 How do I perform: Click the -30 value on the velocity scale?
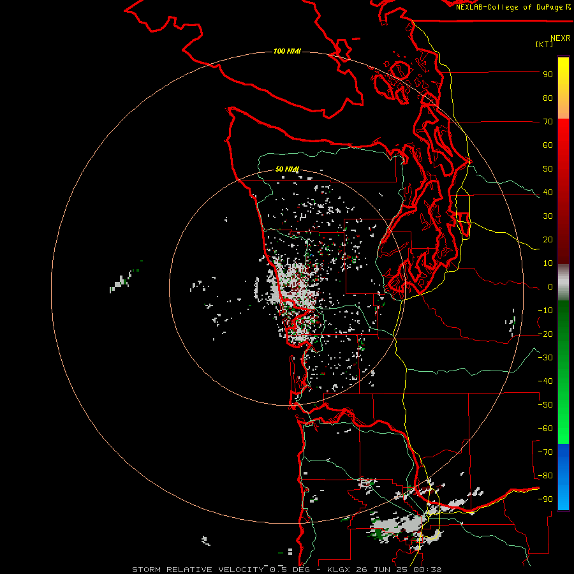(x=545, y=358)
